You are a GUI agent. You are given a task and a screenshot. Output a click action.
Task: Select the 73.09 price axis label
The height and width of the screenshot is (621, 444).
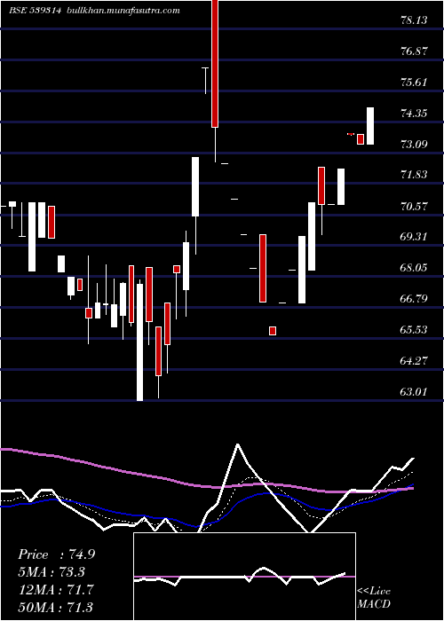415,144
